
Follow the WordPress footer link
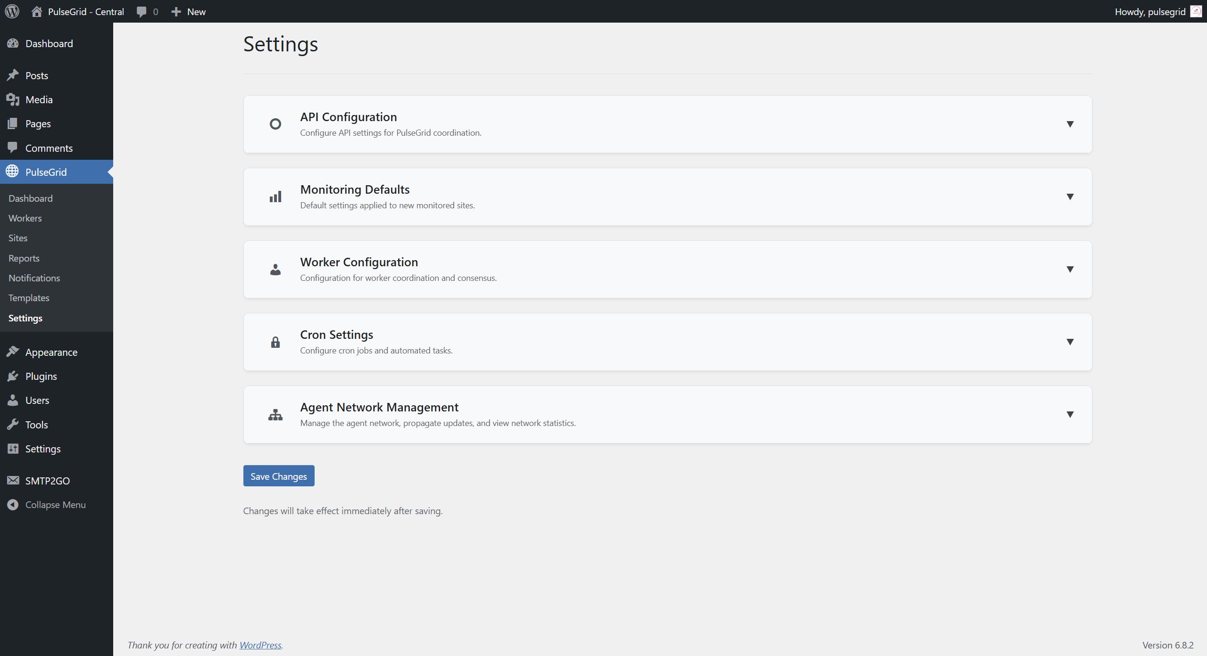tap(260, 645)
